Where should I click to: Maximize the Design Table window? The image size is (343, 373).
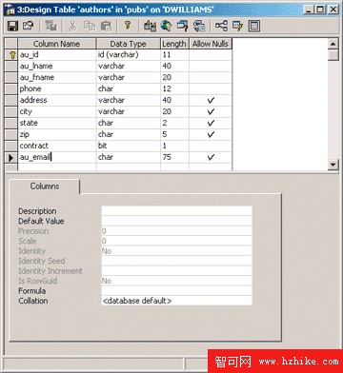pos(321,10)
